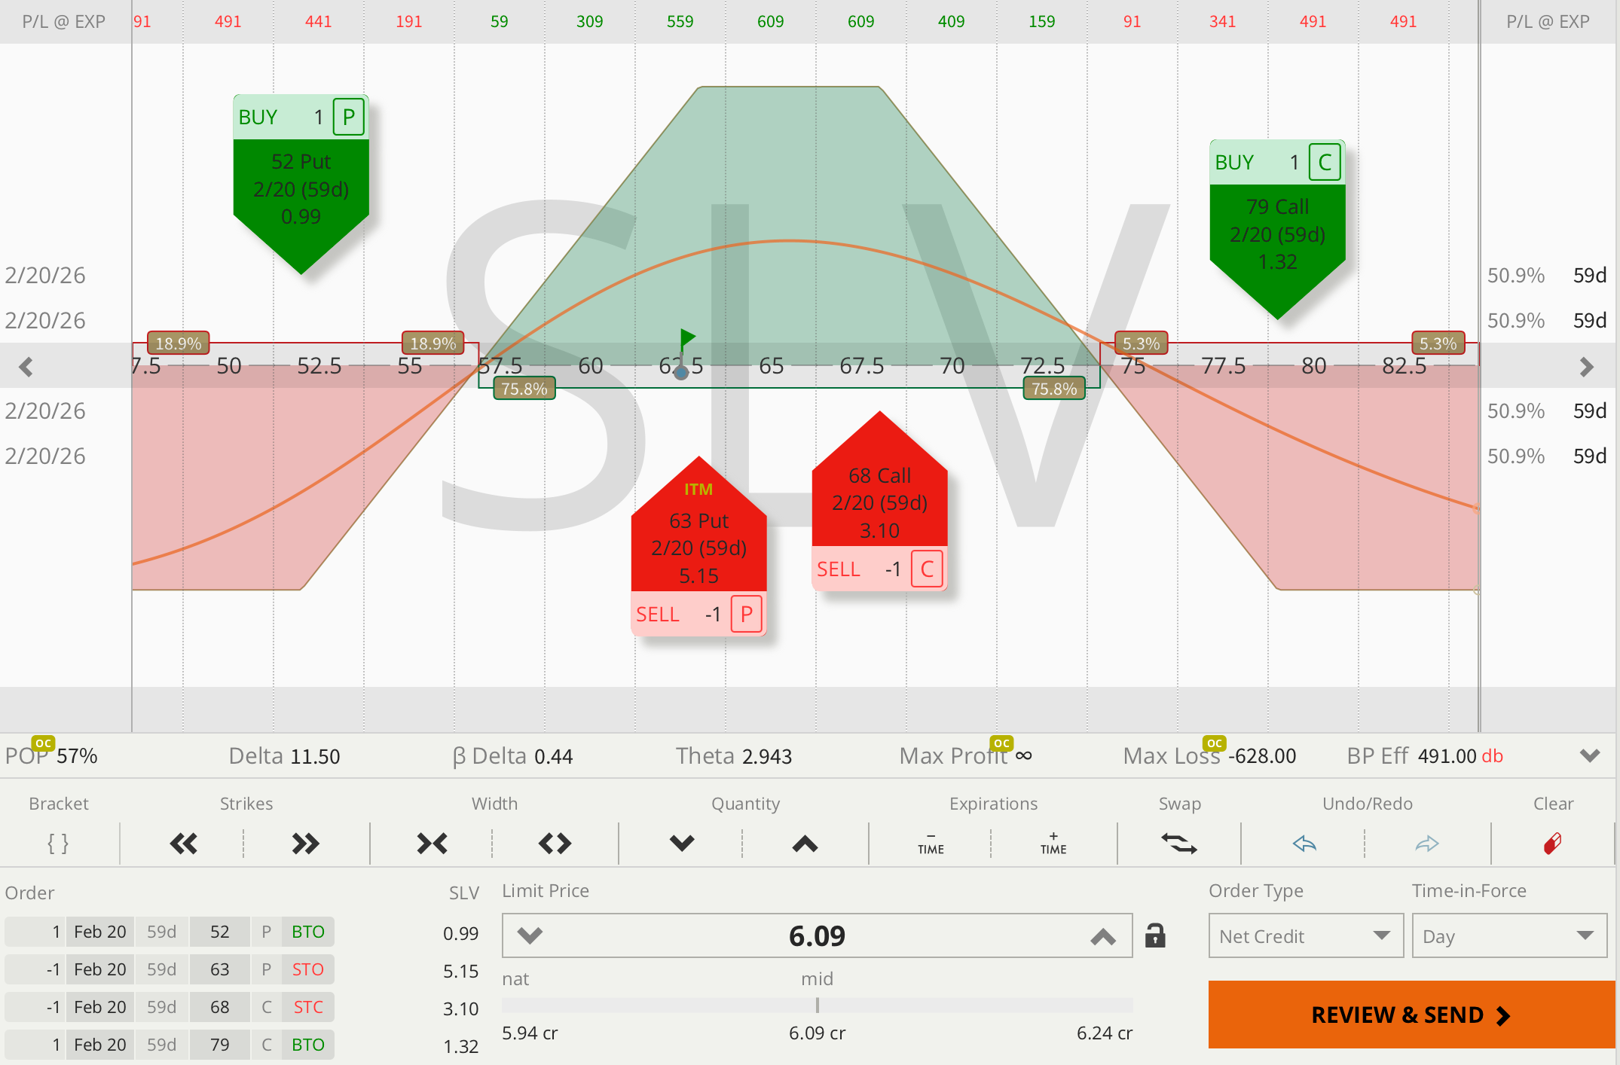
Task: Shift strikes right with double-right arrows
Action: (x=305, y=844)
